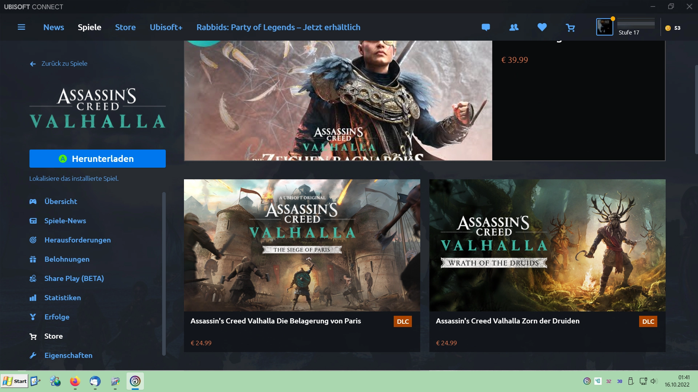Select Erfolge in the sidebar
The image size is (698, 392).
coord(57,317)
